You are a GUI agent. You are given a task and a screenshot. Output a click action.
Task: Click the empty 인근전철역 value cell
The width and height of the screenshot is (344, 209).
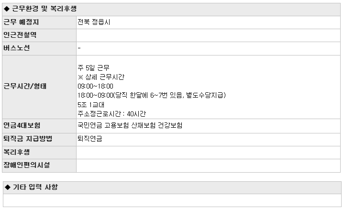point(209,35)
